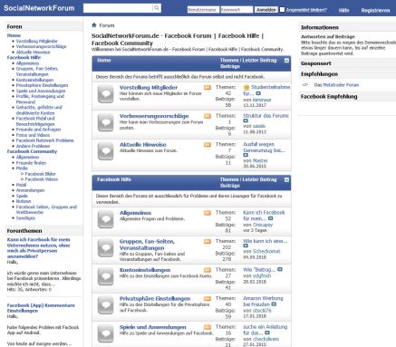Click the Anmelden button
The width and height of the screenshot is (396, 347).
pos(266,10)
